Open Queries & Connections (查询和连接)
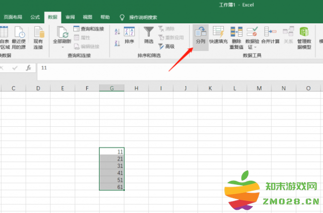The height and width of the screenshot is (213, 323). [x=89, y=29]
